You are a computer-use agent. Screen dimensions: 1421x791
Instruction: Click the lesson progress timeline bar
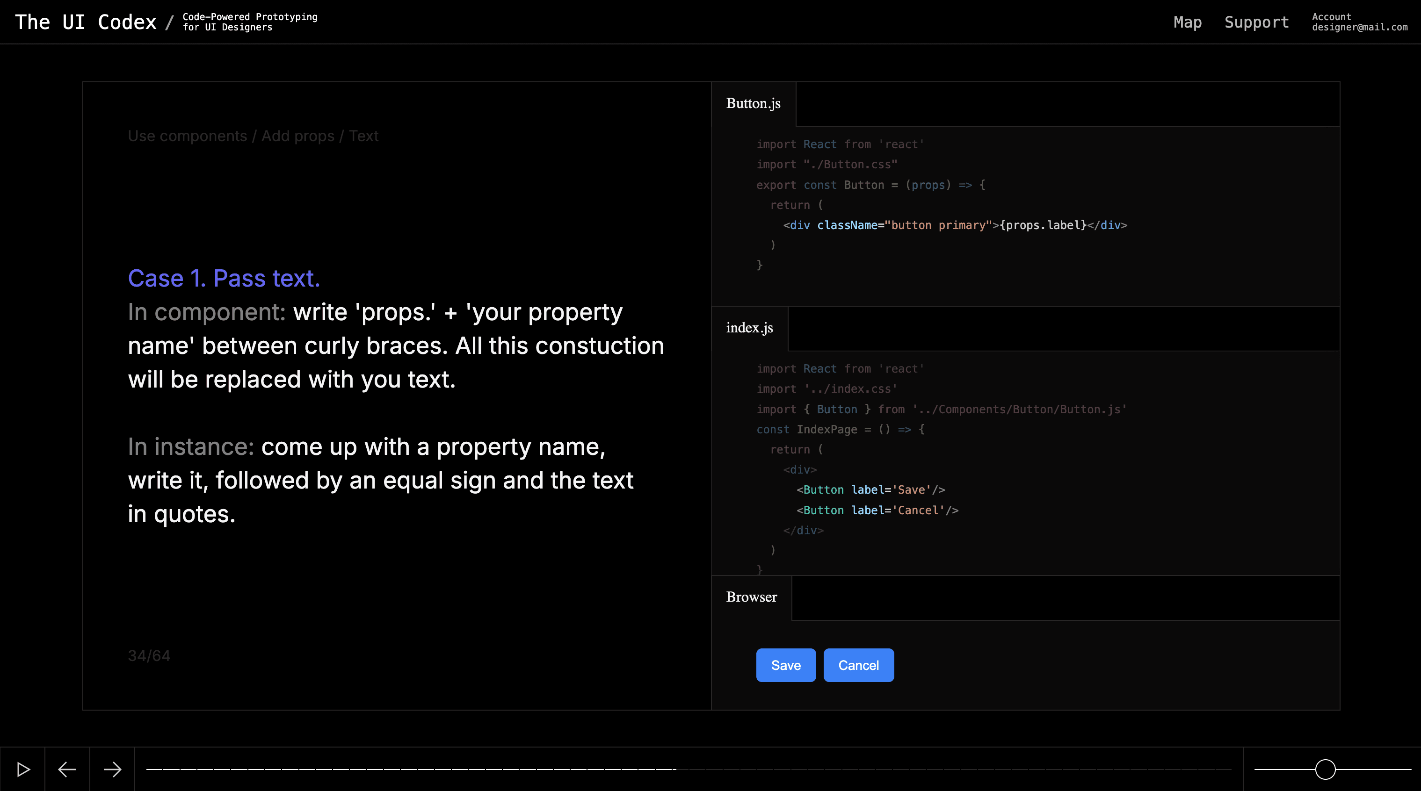[x=688, y=769]
